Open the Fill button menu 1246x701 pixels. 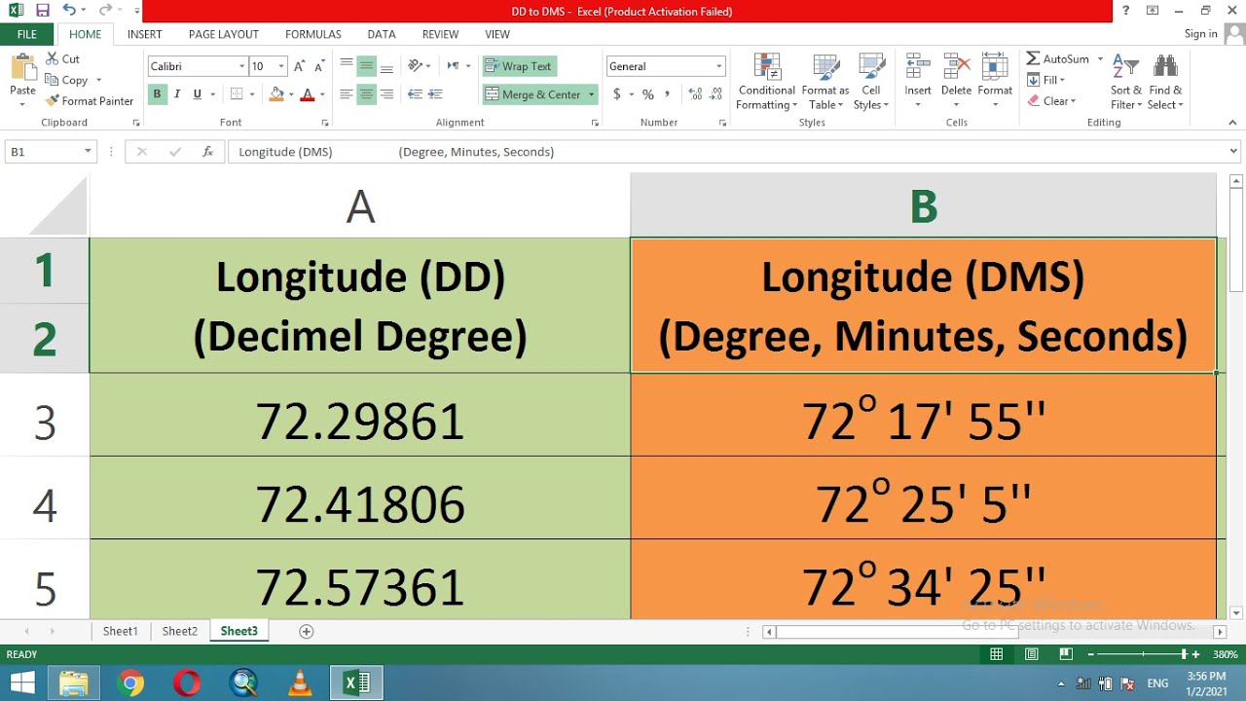1046,80
